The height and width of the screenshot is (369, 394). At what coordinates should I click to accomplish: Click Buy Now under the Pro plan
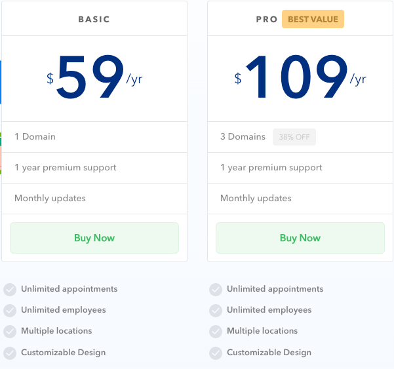[300, 238]
